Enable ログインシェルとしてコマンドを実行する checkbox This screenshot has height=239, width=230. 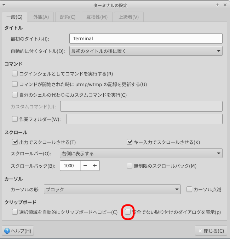(x=15, y=74)
